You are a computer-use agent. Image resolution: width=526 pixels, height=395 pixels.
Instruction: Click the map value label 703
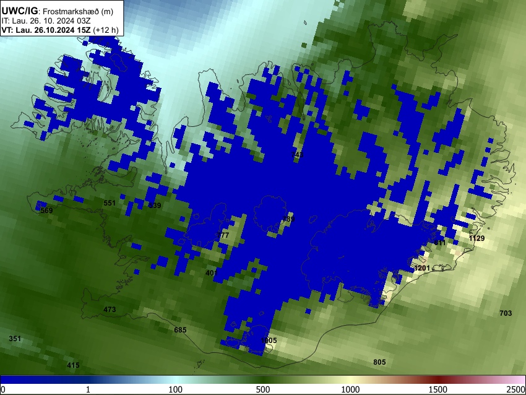[x=506, y=313]
